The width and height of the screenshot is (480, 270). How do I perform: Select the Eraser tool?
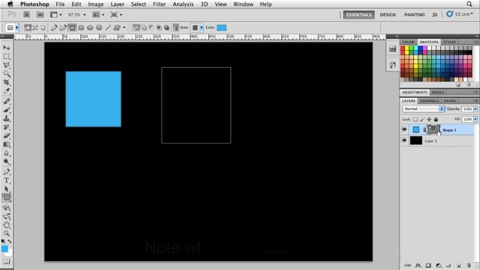pos(7,136)
